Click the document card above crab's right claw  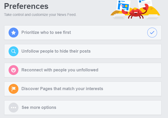(145, 3)
